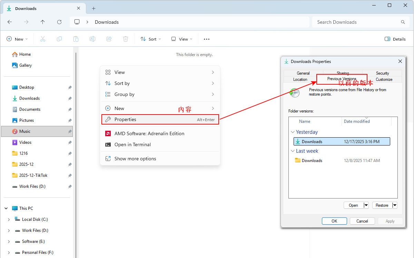Viewport: 414px width, 258px height.
Task: Unpin Music from quick access sidebar
Action: click(70, 131)
